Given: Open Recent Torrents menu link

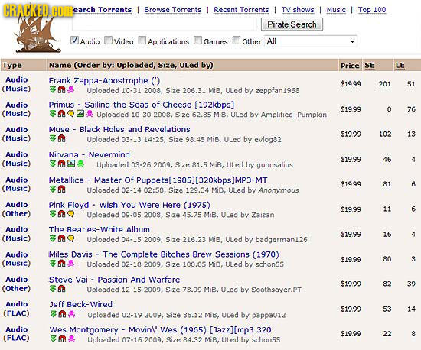Looking at the screenshot, I should (241, 10).
